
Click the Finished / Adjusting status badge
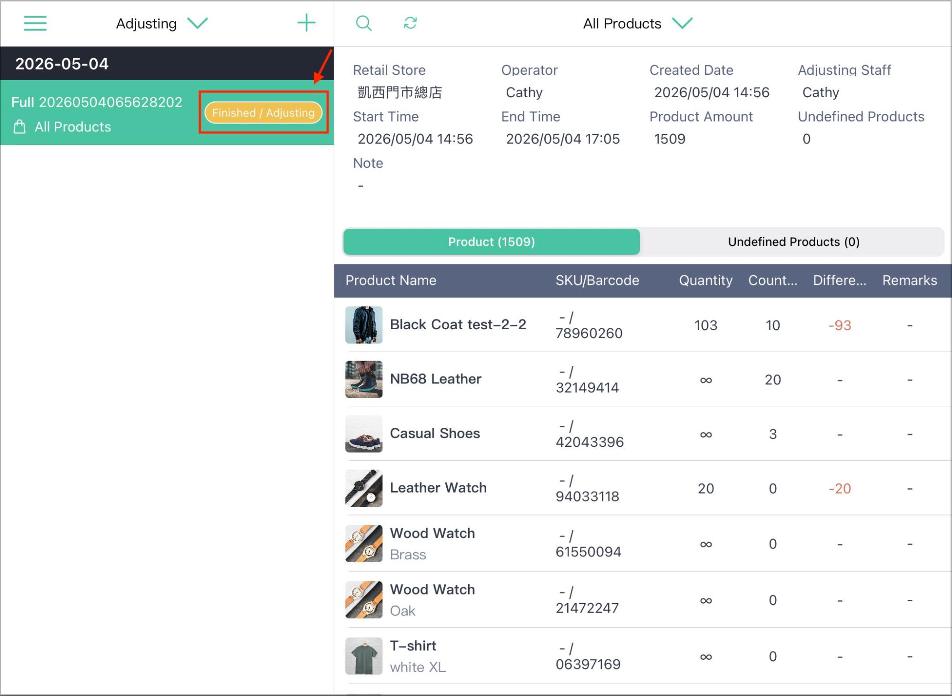point(263,113)
